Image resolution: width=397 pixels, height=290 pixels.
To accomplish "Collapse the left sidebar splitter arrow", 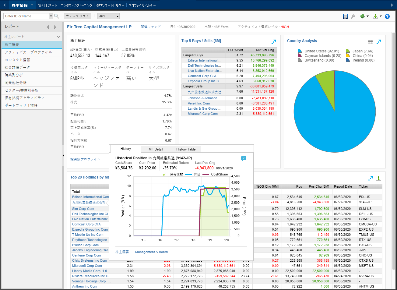I will pos(63,156).
